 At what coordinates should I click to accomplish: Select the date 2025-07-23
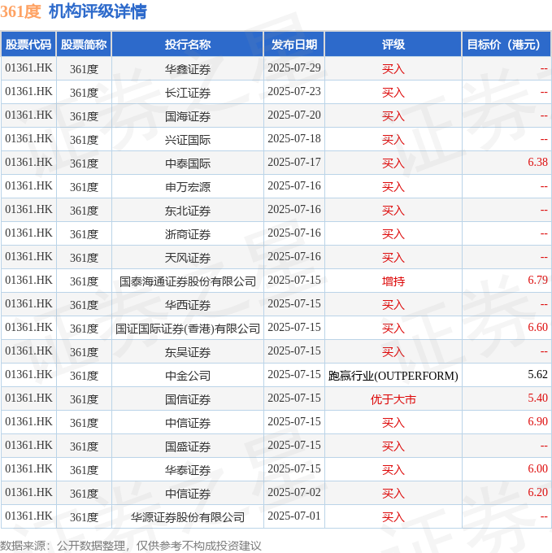click(x=294, y=91)
